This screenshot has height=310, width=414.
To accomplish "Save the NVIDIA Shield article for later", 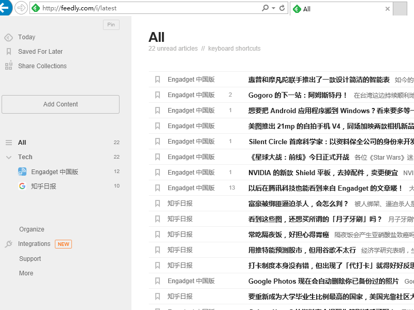I will 157,173.
